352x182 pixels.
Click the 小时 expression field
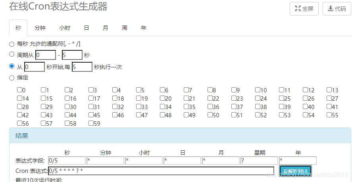(x=144, y=161)
